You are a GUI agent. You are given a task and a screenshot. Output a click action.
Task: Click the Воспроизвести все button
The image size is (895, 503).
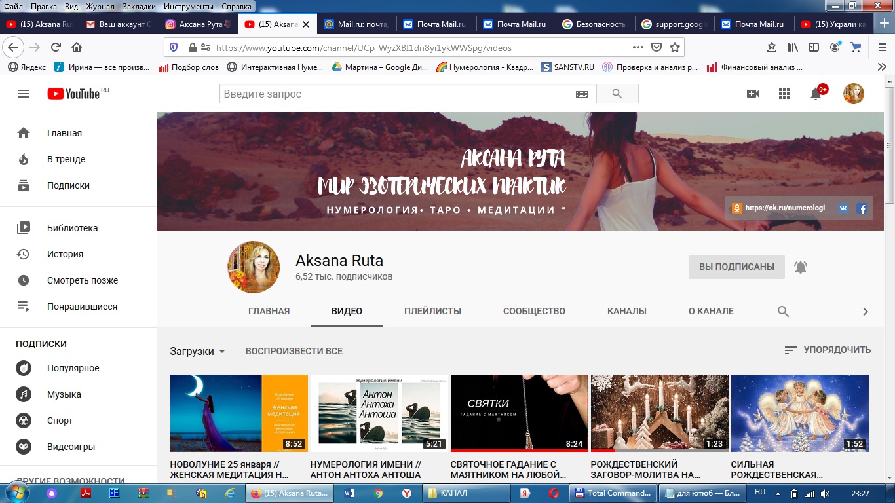(x=294, y=351)
